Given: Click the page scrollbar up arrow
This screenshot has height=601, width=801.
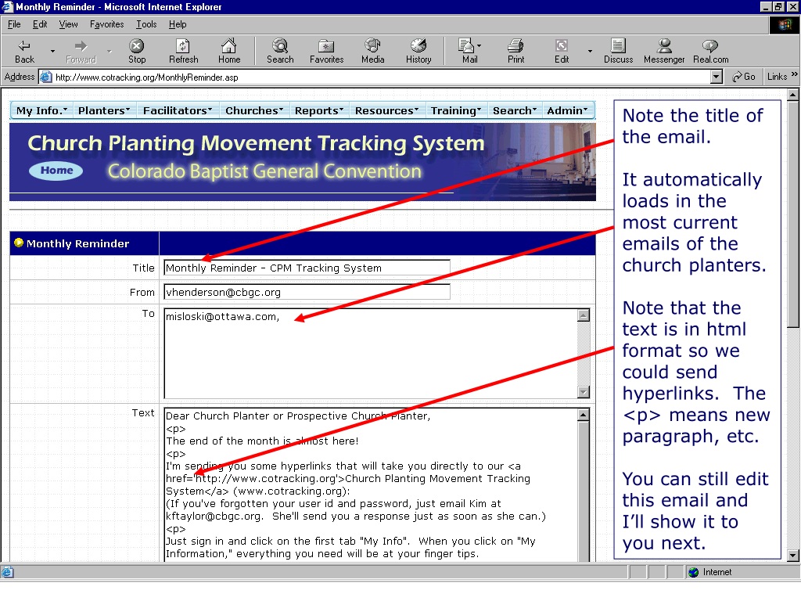Looking at the screenshot, I should [793, 95].
